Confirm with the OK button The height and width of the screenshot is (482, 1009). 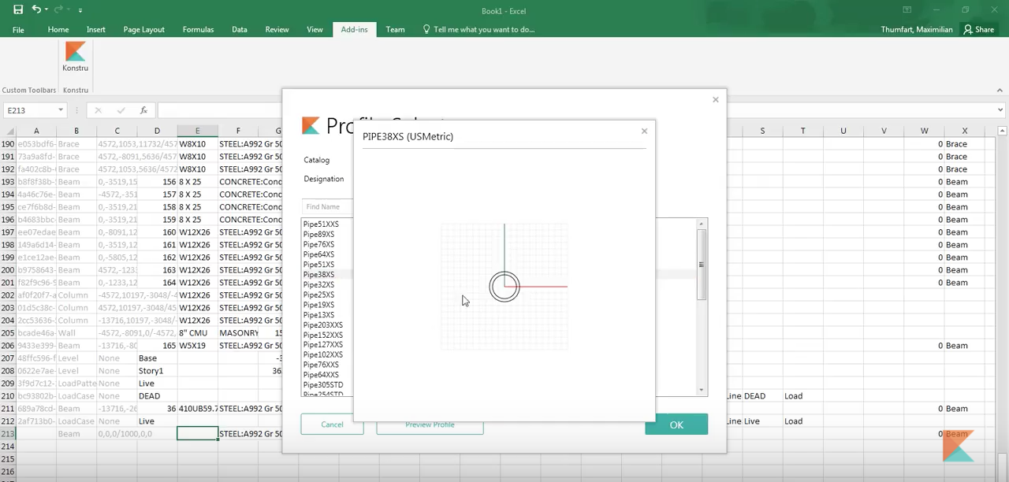[x=676, y=425]
